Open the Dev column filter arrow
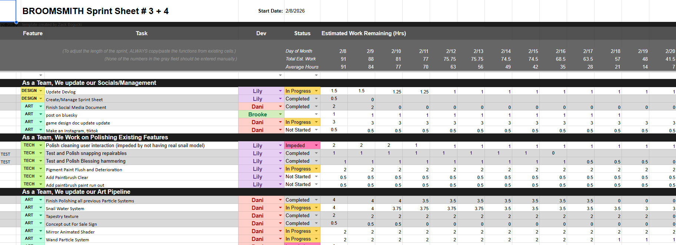 click(x=280, y=75)
